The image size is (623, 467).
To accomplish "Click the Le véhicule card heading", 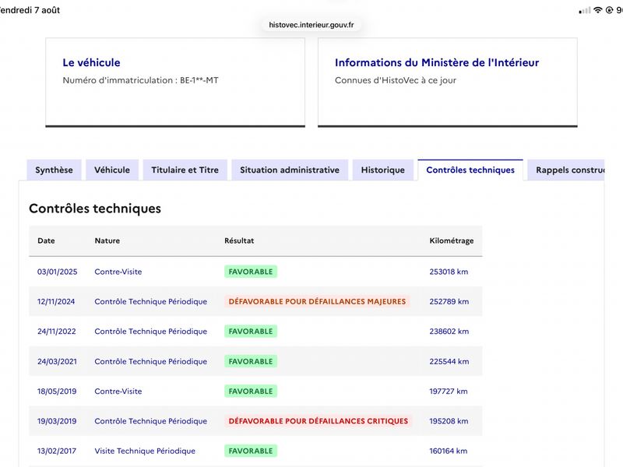I will click(91, 63).
